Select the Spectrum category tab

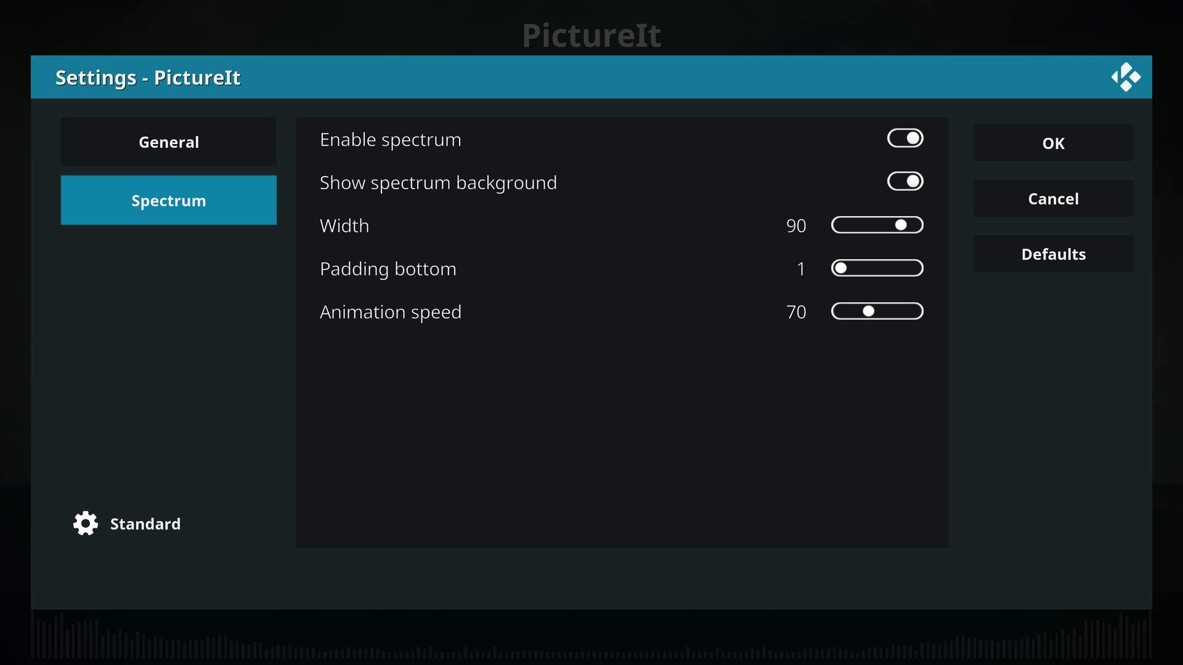pos(168,201)
